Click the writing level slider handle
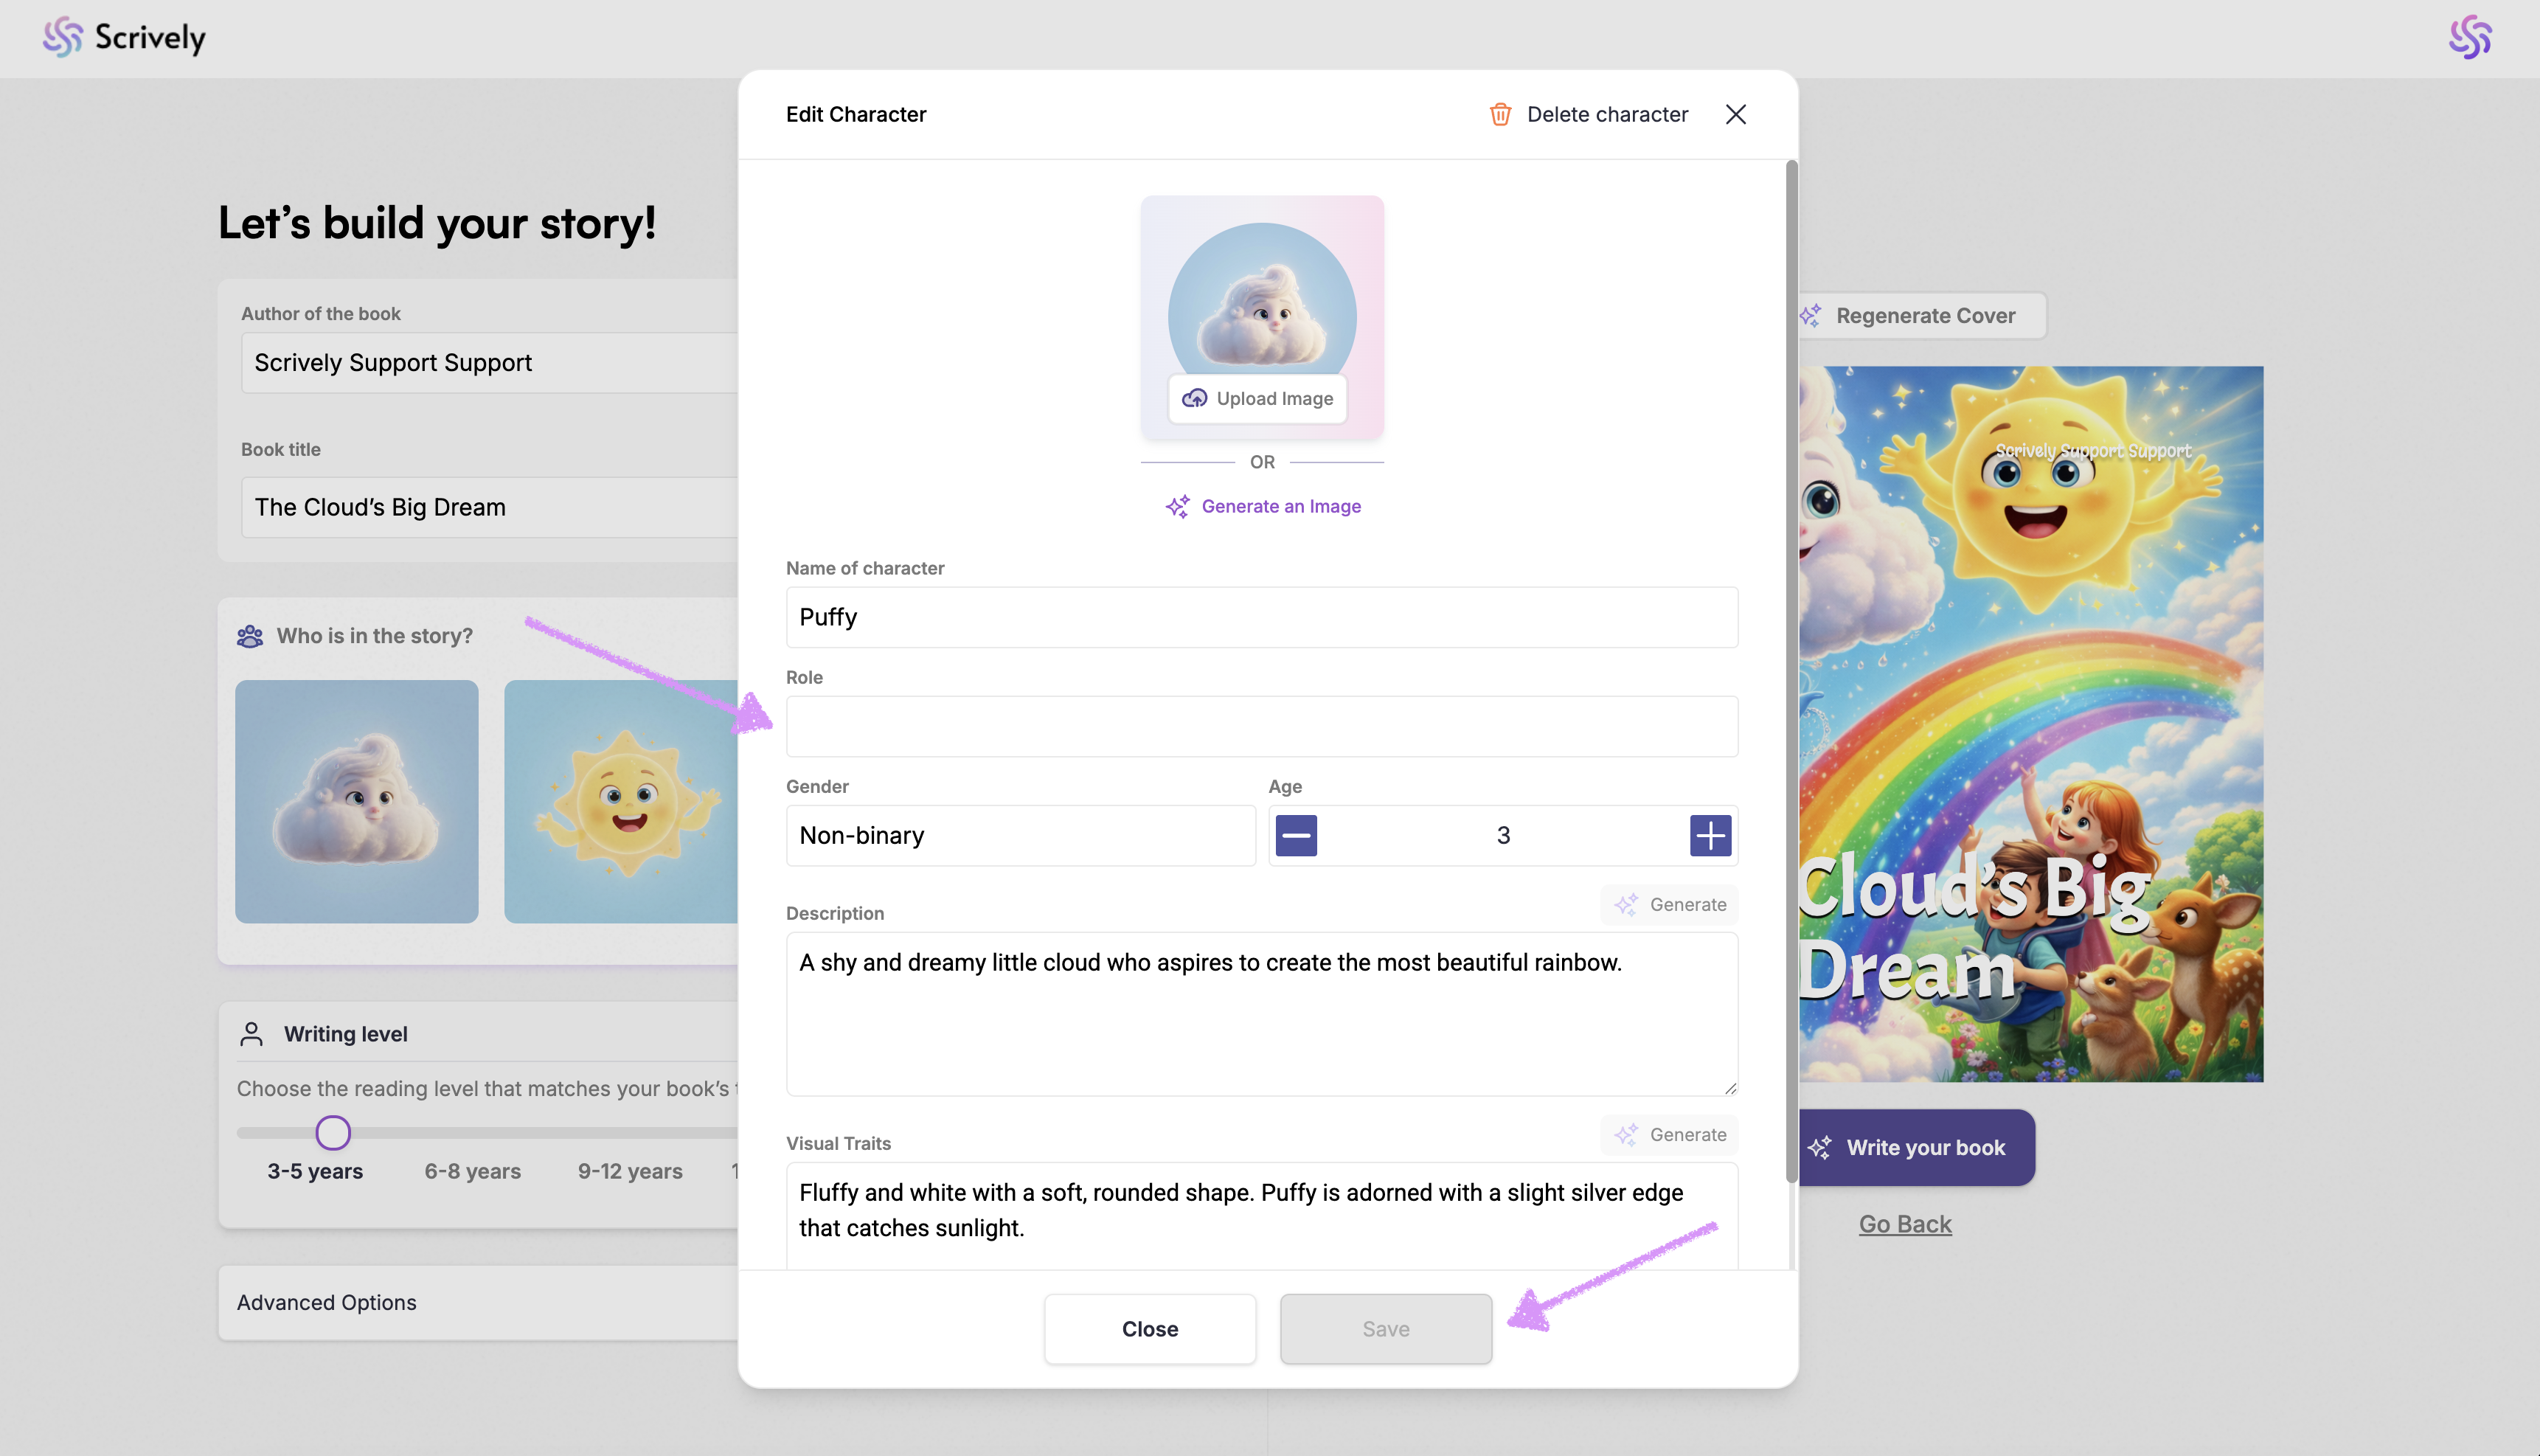This screenshot has height=1456, width=2540. [333, 1133]
